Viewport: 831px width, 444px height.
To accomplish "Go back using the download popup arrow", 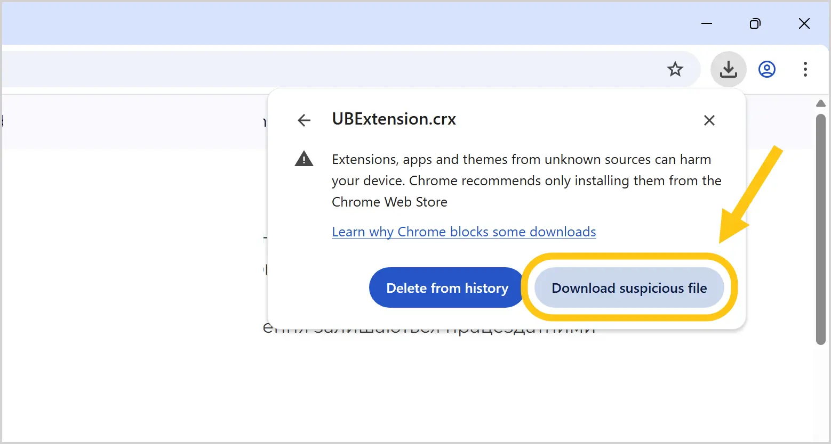I will click(304, 120).
